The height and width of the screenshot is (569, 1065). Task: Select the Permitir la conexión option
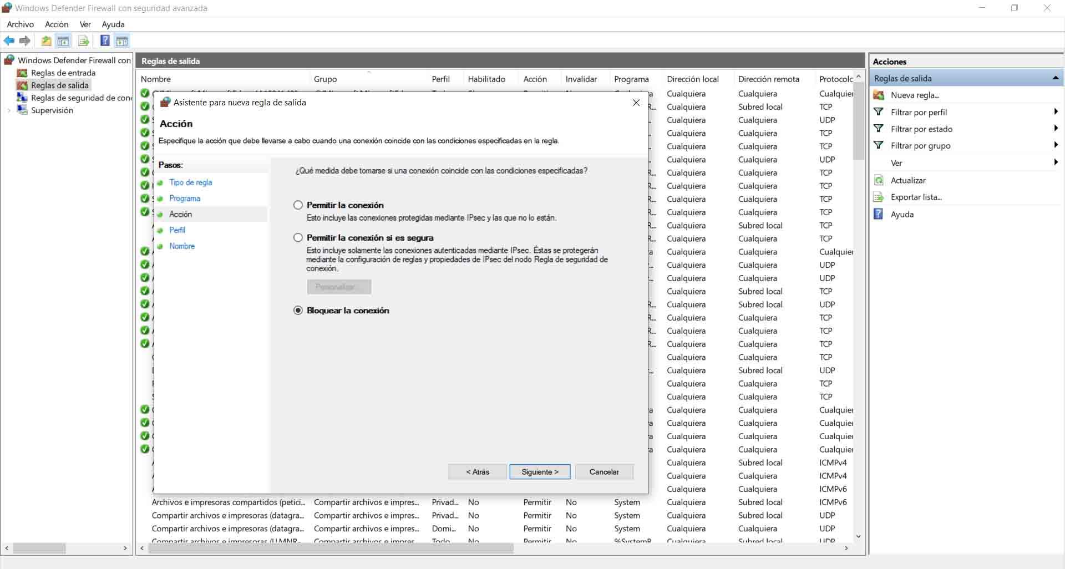[x=298, y=205]
